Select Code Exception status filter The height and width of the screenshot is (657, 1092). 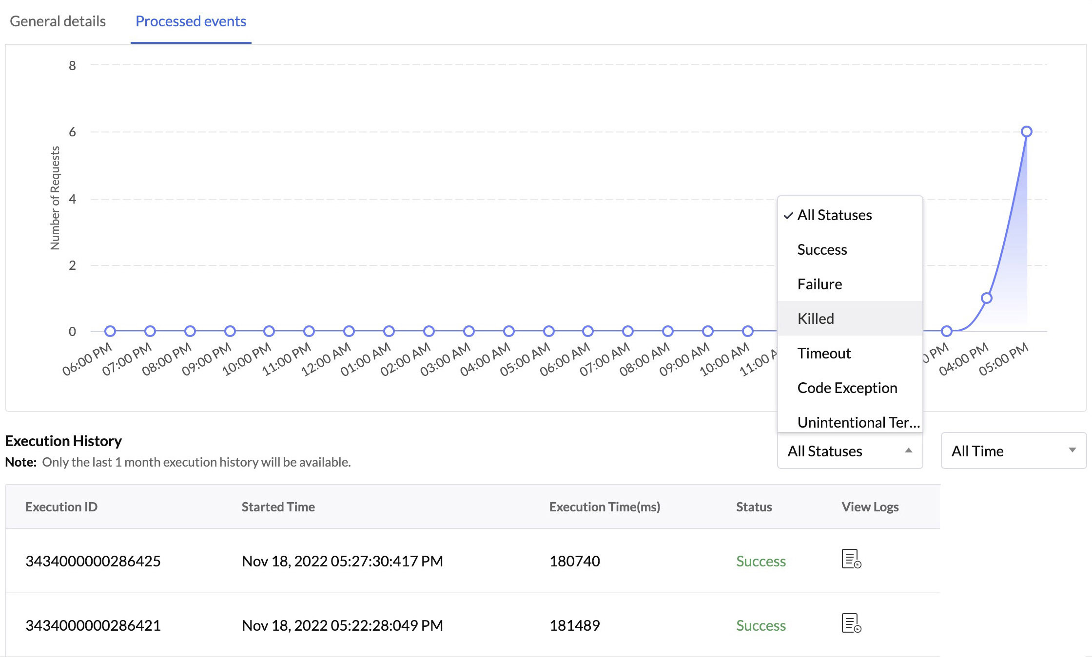(x=847, y=388)
